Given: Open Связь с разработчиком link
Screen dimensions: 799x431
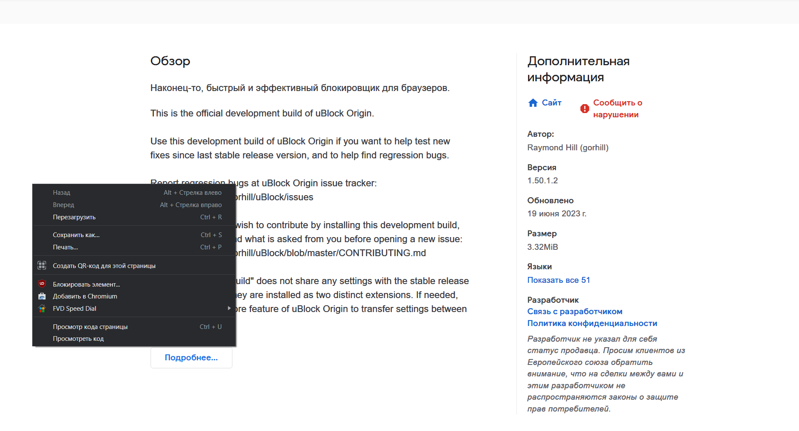Looking at the screenshot, I should click(x=575, y=311).
